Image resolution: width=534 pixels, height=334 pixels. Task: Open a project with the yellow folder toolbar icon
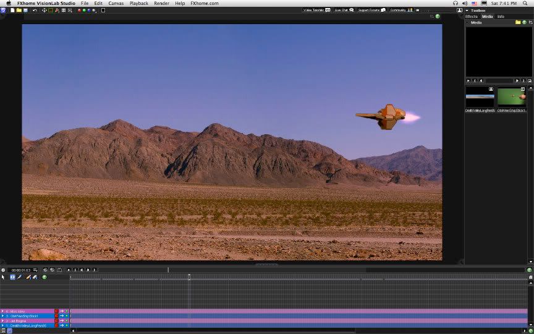[x=19, y=11]
